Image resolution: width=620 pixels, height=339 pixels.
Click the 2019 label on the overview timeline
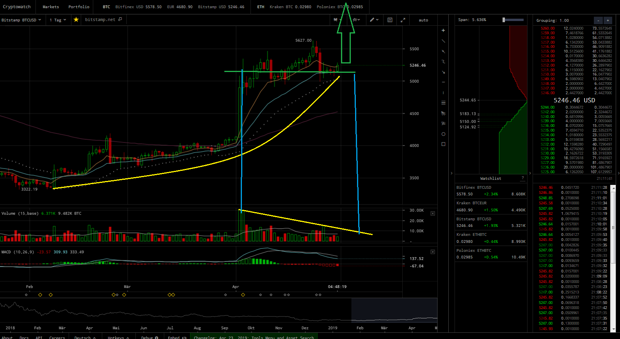coord(333,328)
